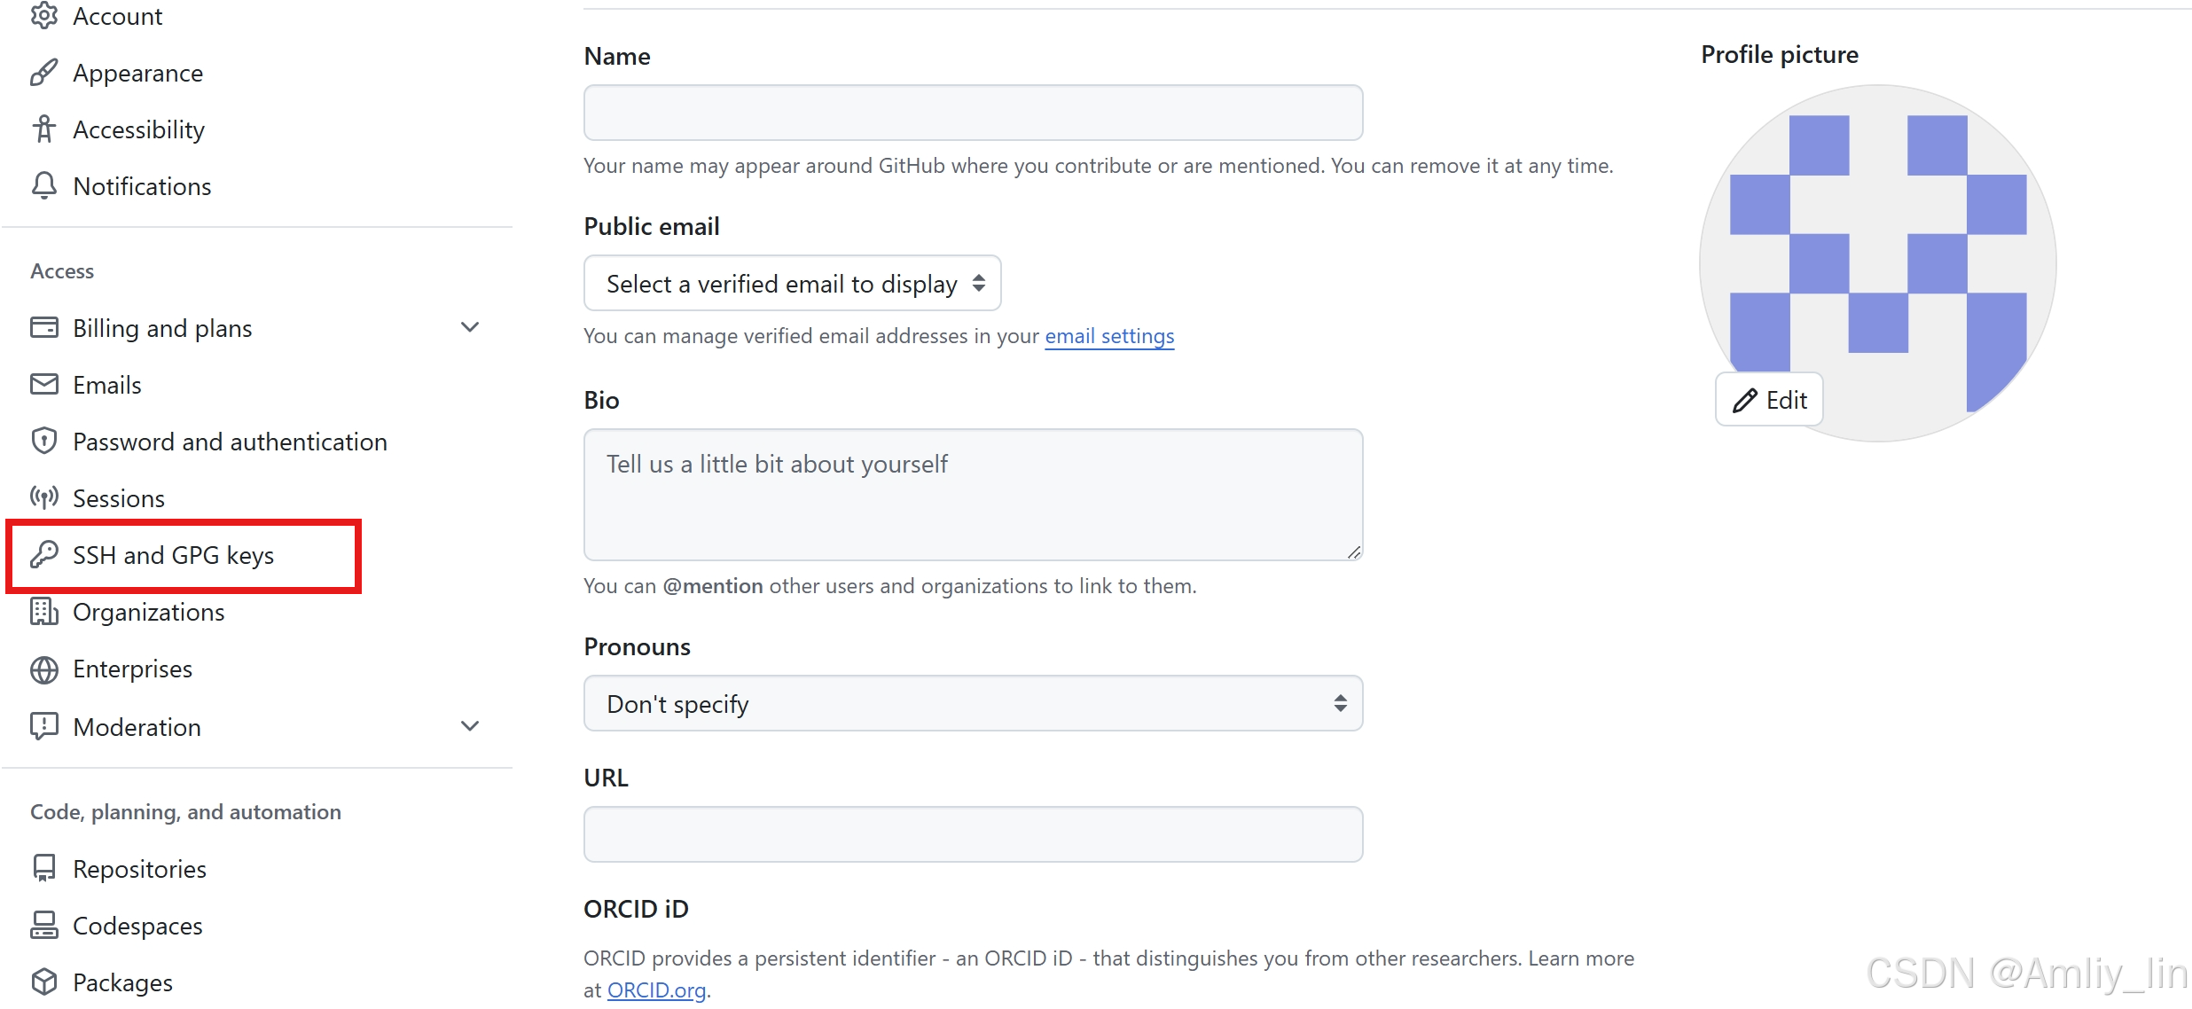This screenshot has width=2192, height=1009.
Task: Edit the profile picture
Action: pyautogui.click(x=1769, y=400)
